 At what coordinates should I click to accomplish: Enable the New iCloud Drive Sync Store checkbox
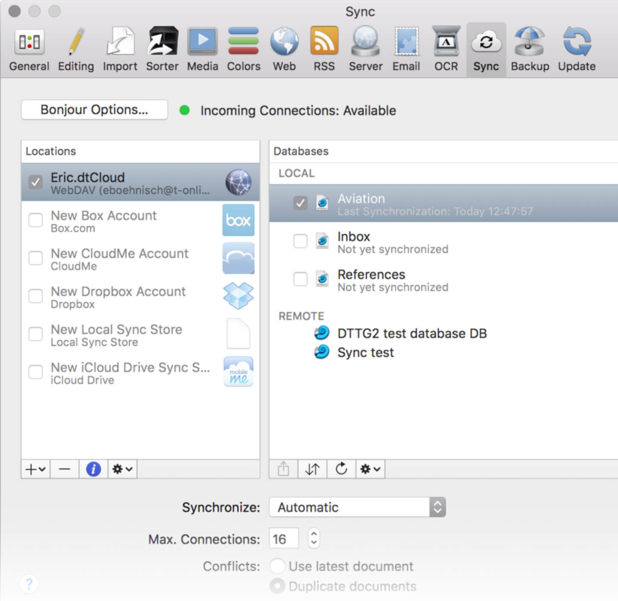[x=35, y=372]
